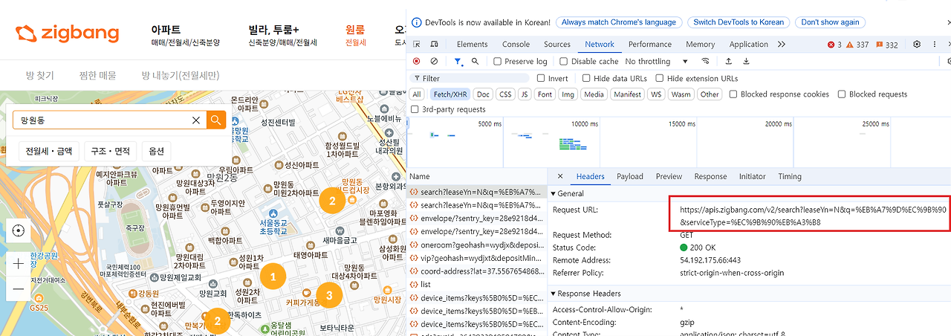Screen dimensions: 951x336
Task: Click the Switch DevTools to Korean button
Action: pyautogui.click(x=739, y=22)
